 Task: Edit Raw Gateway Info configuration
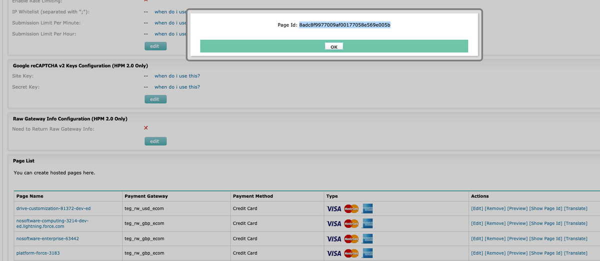point(155,141)
